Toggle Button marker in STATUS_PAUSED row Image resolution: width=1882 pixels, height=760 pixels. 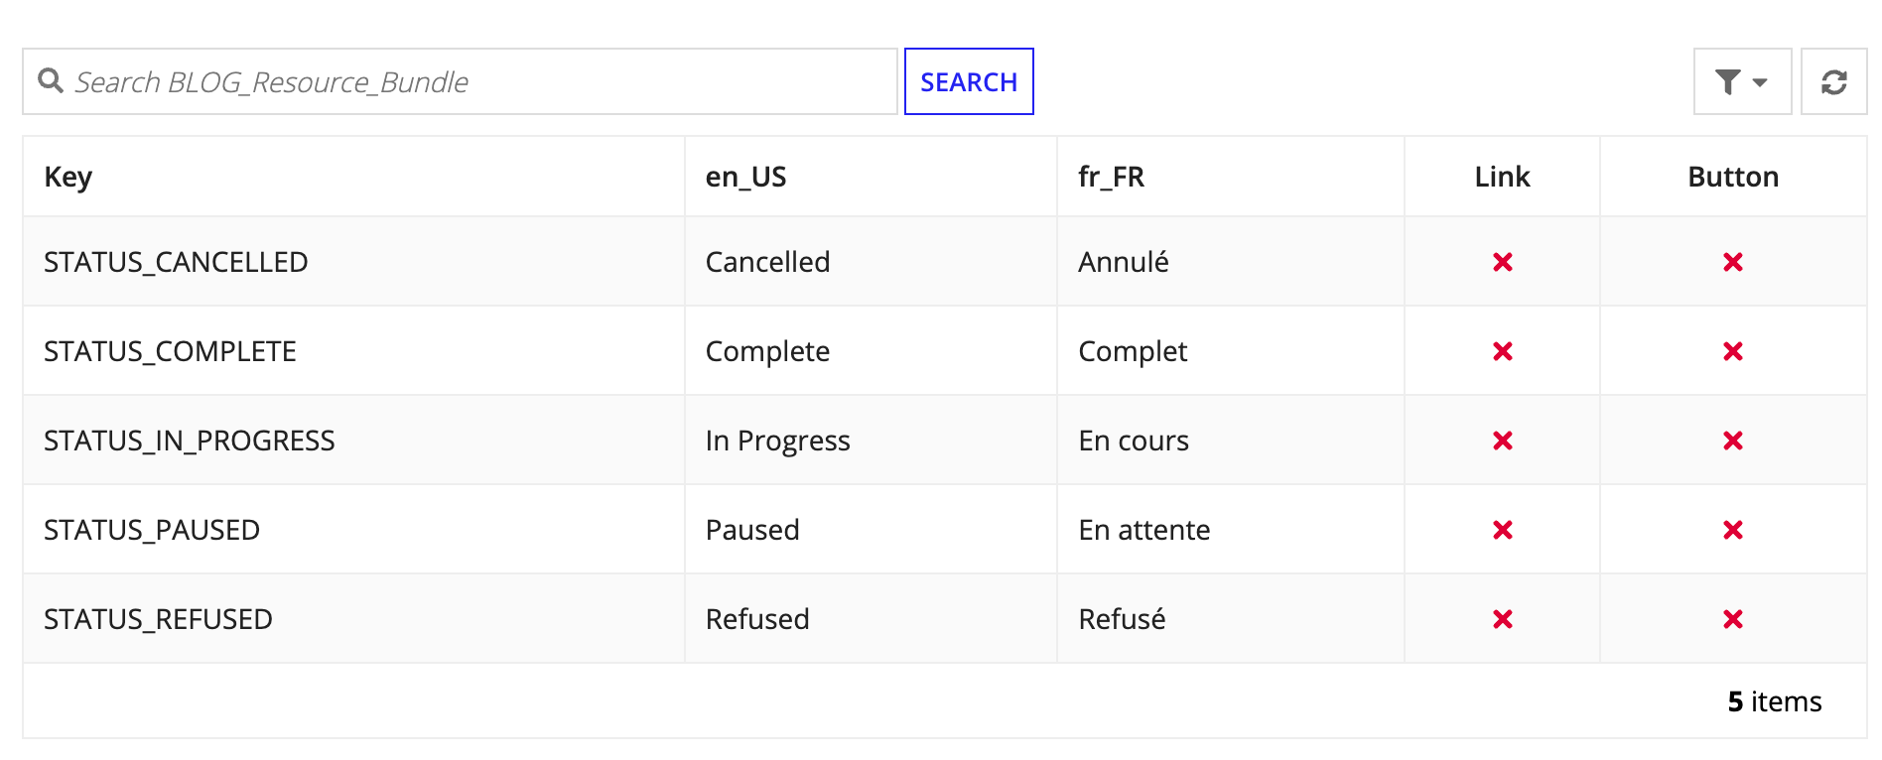click(1732, 530)
